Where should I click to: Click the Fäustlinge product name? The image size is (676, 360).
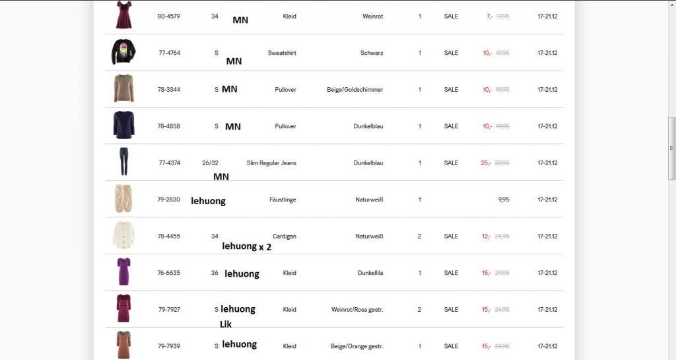point(283,199)
